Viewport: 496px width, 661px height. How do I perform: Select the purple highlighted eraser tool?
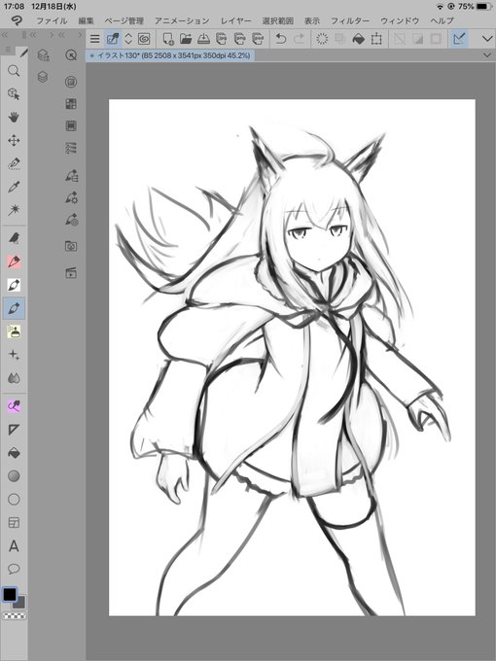(x=14, y=406)
